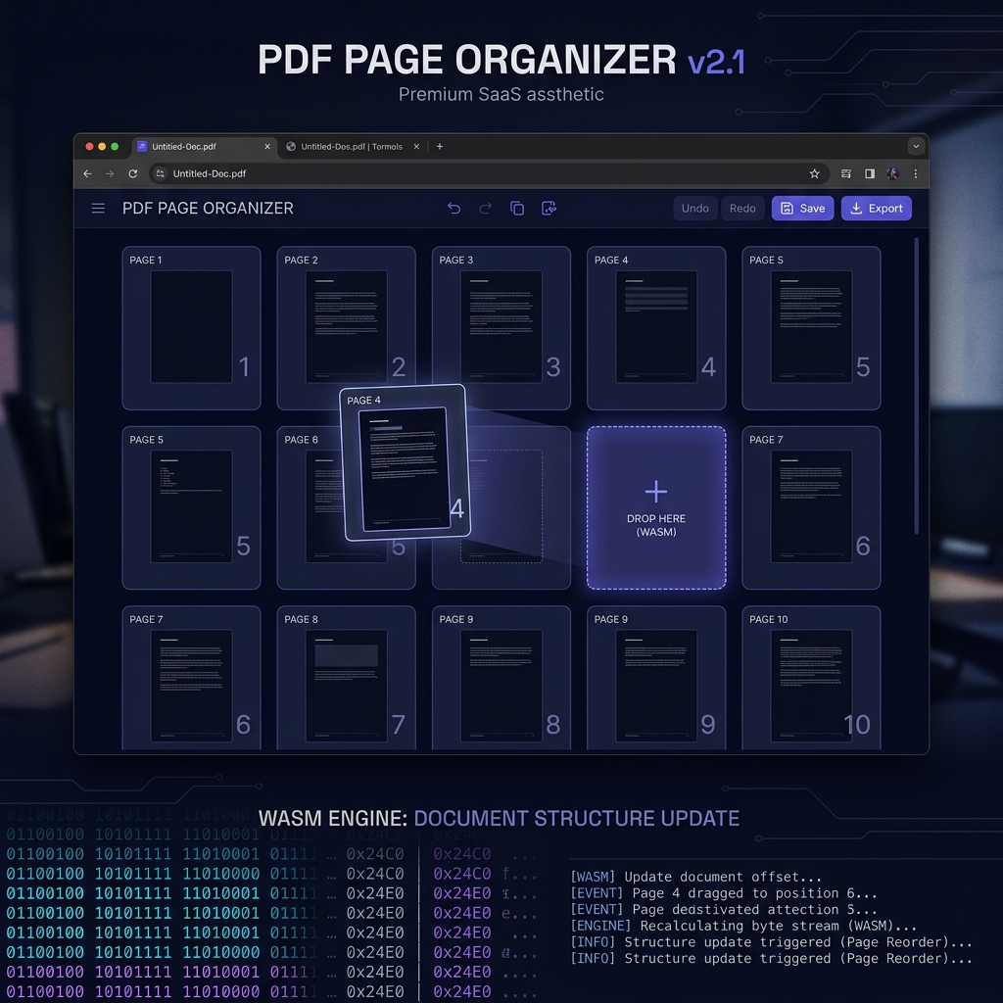1003x1003 pixels.
Task: Select the PAGE 4 thumbnail in the top row
Action: (656, 328)
